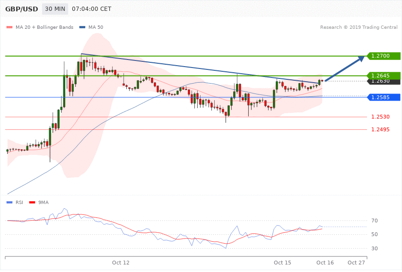Click the MA 50 legend color swatch

(x=82, y=27)
